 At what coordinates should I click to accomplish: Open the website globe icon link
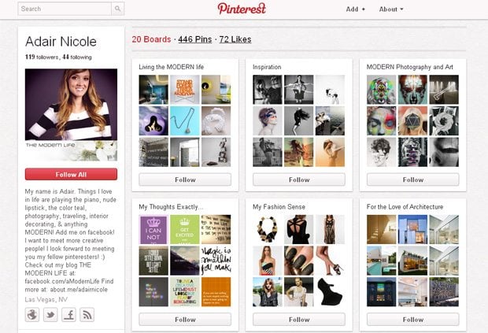33,315
